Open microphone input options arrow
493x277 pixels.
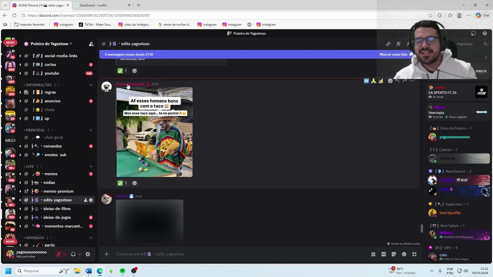click(65, 254)
